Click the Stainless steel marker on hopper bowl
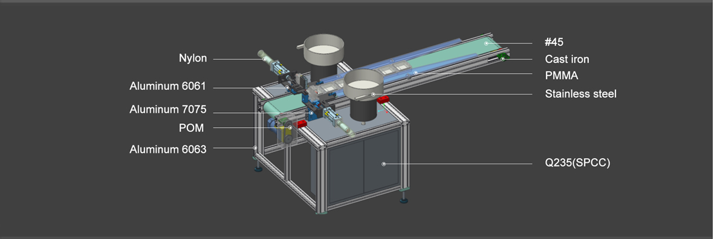 click(x=373, y=95)
